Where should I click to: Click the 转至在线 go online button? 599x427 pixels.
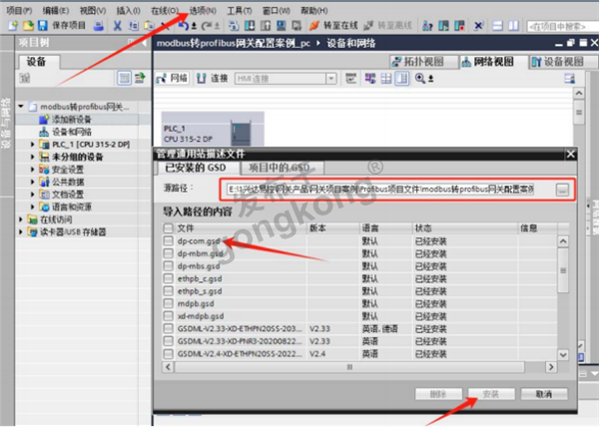[x=333, y=26]
